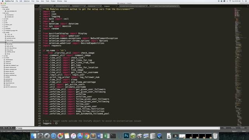Image resolution: width=249 pixels, height=140 pixels.
Task: Toggle wrap search option
Action: (x=9, y=128)
